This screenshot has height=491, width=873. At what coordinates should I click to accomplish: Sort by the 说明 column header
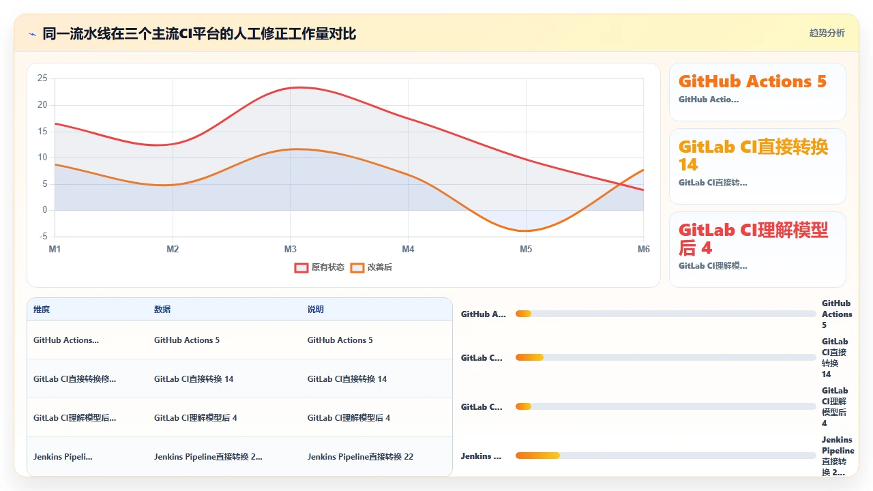(x=316, y=310)
